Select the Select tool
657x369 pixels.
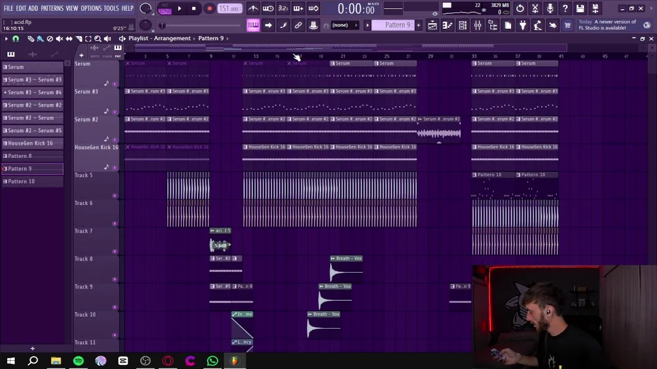pos(88,38)
